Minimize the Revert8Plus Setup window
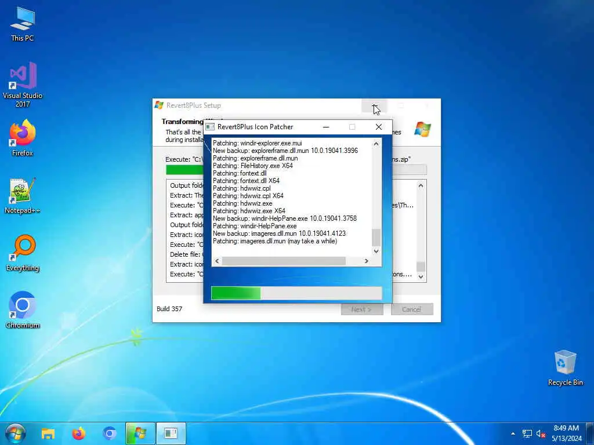594x445 pixels. tap(374, 105)
